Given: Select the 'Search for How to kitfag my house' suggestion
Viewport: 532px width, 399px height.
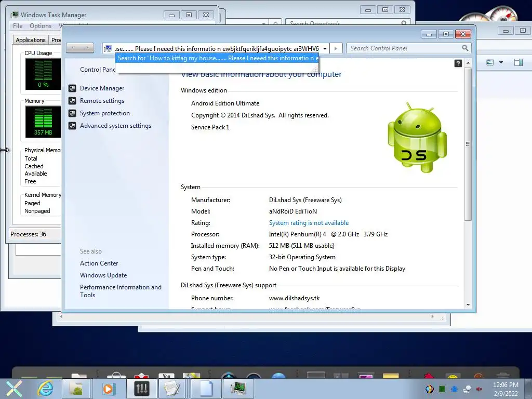Looking at the screenshot, I should (217, 58).
